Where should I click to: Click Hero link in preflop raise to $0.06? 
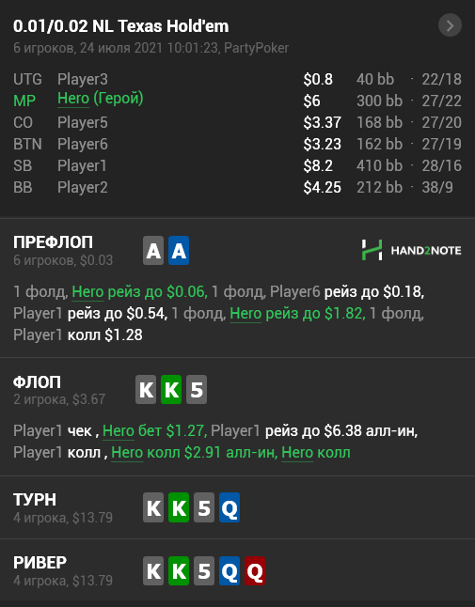(87, 291)
